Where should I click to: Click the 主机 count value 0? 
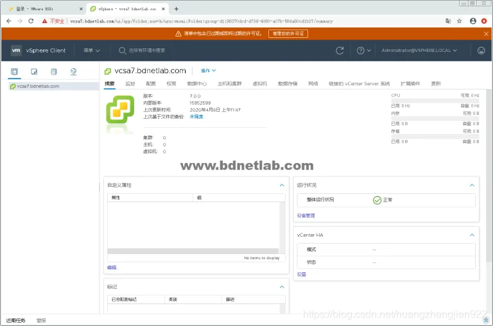point(164,144)
